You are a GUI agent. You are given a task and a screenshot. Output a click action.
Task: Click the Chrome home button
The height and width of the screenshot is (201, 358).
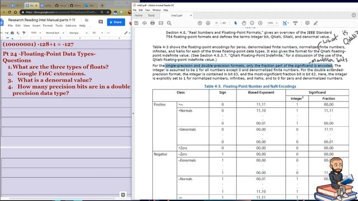(x=15, y=12)
